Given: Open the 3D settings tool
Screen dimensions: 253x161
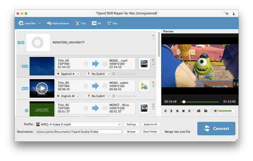Looking at the screenshot, I should 96,24.
